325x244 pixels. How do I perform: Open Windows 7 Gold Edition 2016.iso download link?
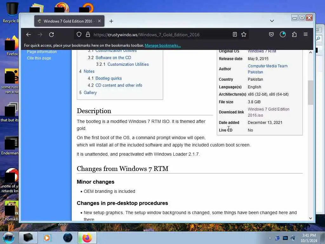(x=269, y=112)
